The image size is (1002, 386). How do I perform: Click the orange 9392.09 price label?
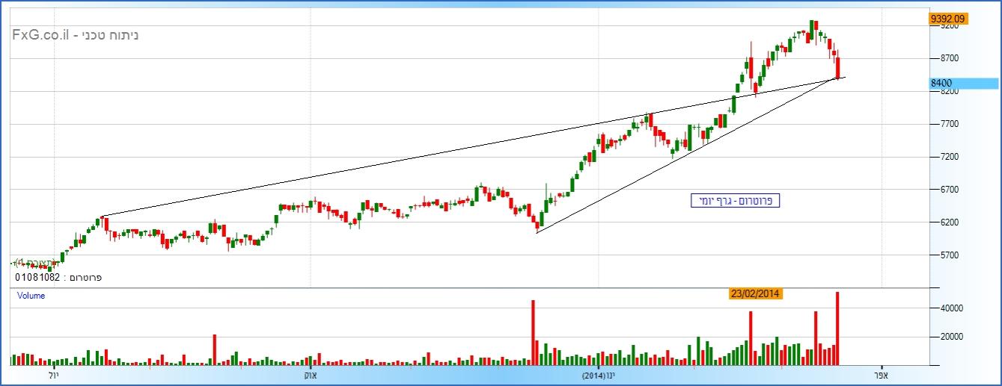tap(948, 19)
